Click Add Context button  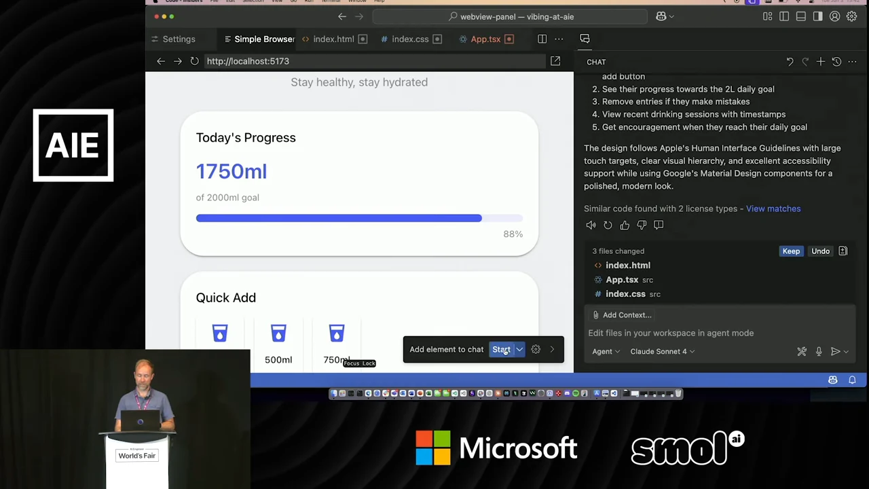pyautogui.click(x=621, y=315)
